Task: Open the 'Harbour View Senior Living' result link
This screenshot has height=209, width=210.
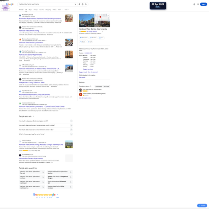Action: tap(29, 31)
